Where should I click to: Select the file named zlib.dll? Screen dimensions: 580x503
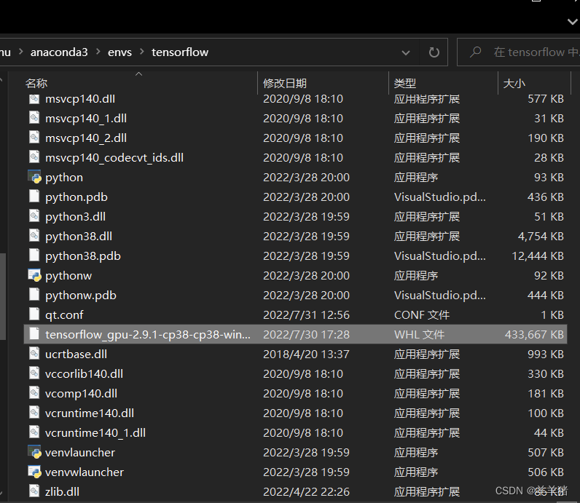click(62, 491)
